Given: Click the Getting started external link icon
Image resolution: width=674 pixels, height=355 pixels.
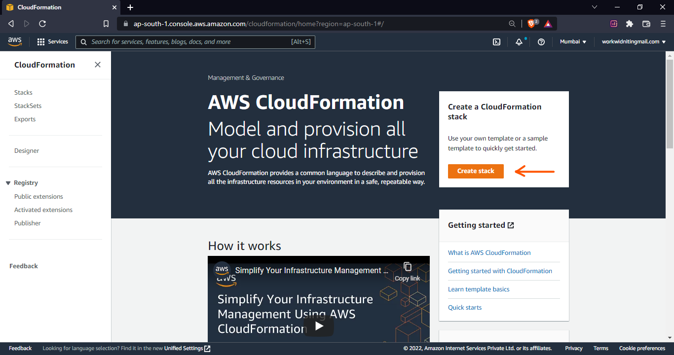Looking at the screenshot, I should pos(511,225).
